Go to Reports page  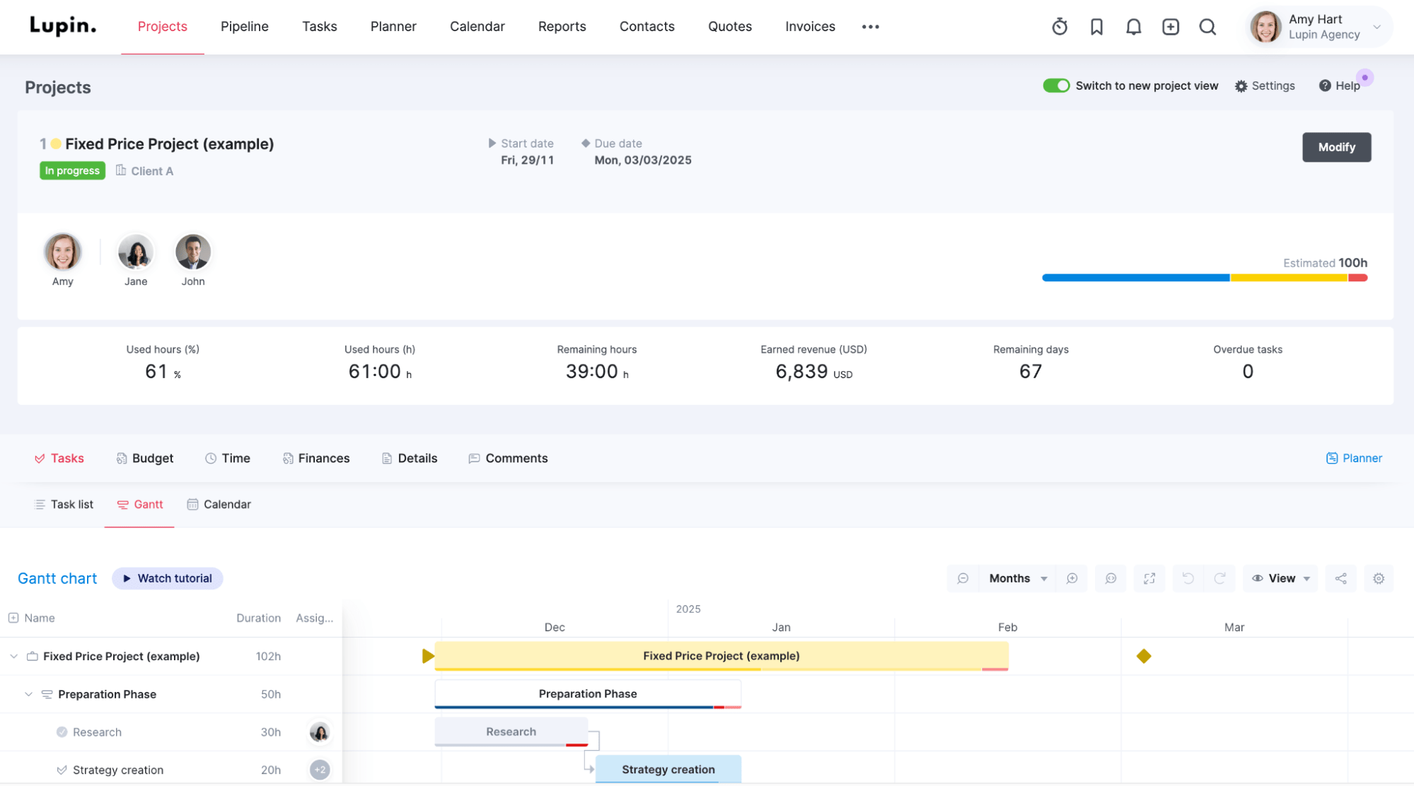pyautogui.click(x=562, y=27)
